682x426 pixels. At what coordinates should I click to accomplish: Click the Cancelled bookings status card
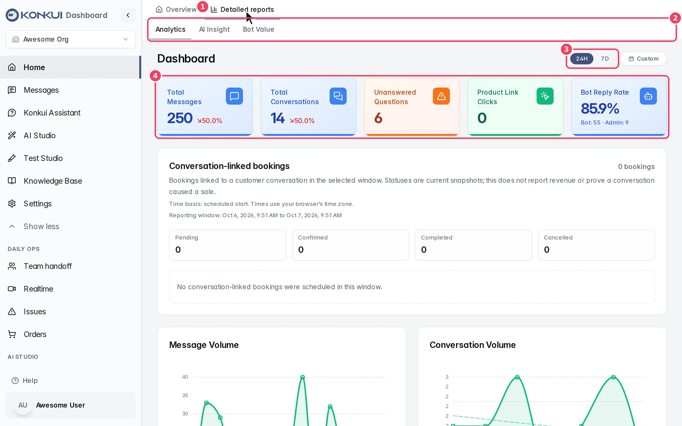pyautogui.click(x=596, y=245)
